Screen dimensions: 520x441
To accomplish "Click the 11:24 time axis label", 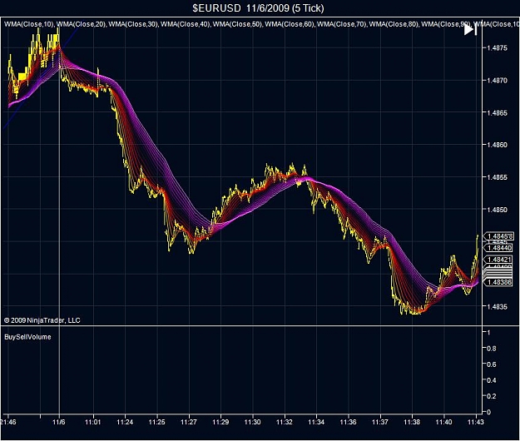I will (x=125, y=422).
